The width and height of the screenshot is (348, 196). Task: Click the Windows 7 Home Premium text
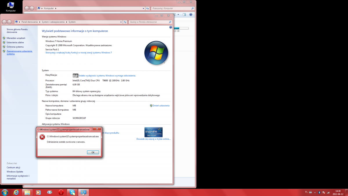point(59,41)
